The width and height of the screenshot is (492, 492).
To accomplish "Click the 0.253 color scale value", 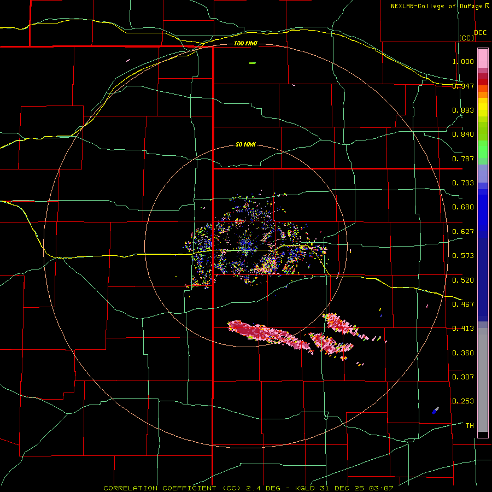I will pos(463,401).
